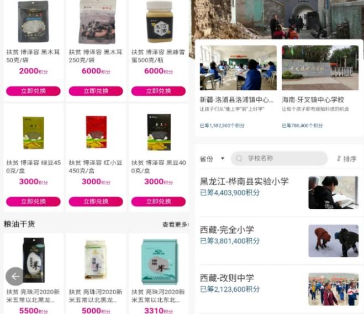Open the 省份 province dropdown
Screen dimensions: 364x314
pyautogui.click(x=212, y=159)
